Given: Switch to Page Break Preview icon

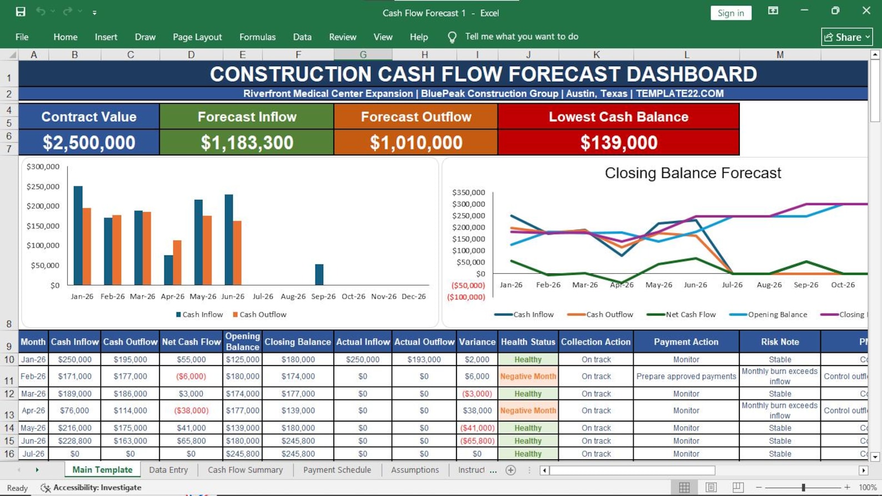Looking at the screenshot, I should click(x=738, y=487).
